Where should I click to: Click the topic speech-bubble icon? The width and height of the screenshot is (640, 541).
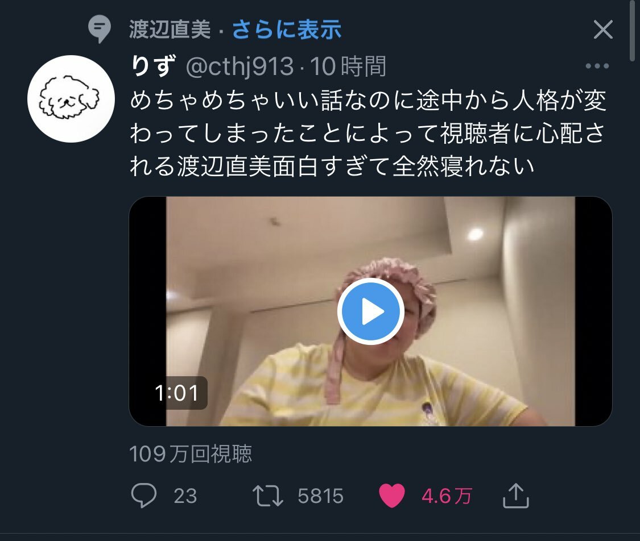coord(99,29)
